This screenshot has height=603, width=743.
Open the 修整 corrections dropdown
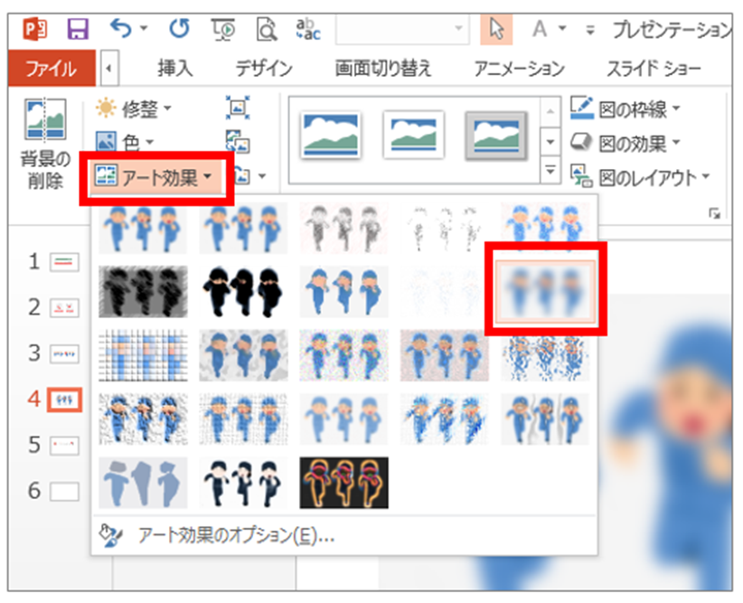coord(134,109)
